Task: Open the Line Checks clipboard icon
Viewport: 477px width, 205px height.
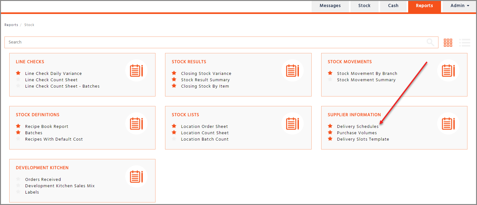Action: 136,70
